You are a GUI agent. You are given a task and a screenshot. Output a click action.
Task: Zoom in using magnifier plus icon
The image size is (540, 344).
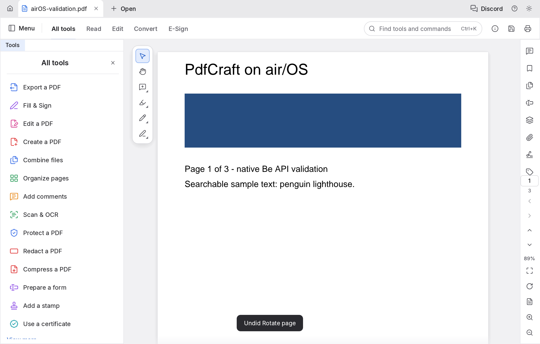[529, 317]
